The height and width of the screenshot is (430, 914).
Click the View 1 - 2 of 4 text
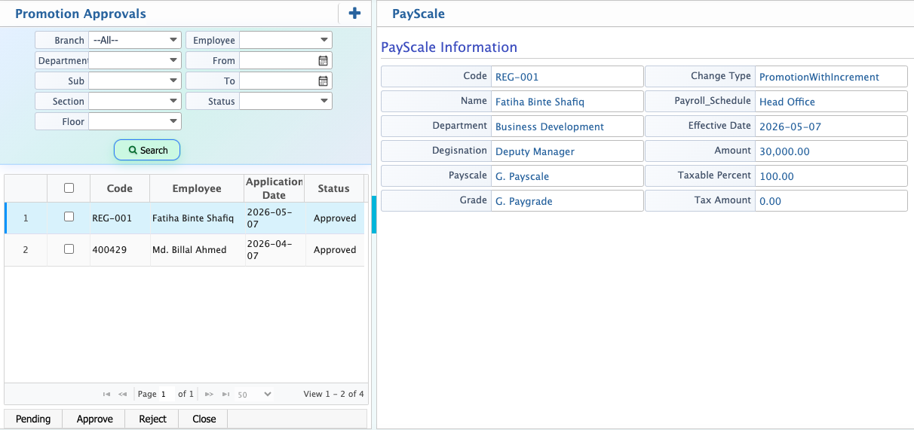(x=333, y=394)
